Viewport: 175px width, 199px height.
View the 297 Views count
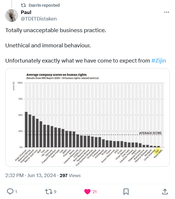(70, 175)
